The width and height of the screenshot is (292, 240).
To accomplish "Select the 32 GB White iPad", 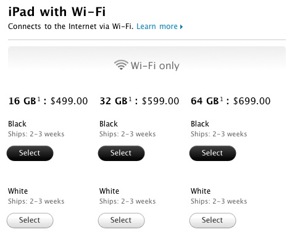I will (x=121, y=220).
